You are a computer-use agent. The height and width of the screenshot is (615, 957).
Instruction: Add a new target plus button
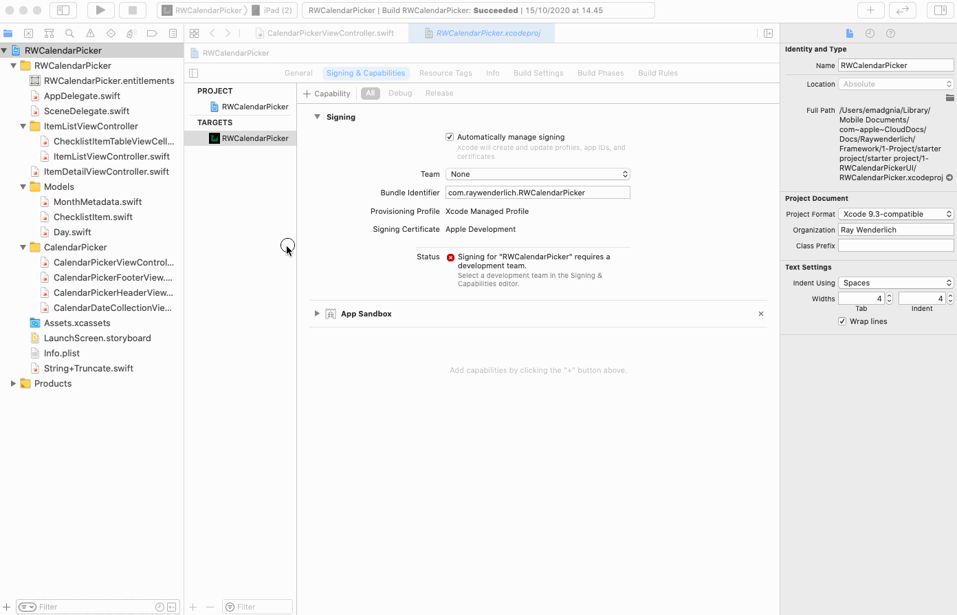[193, 607]
